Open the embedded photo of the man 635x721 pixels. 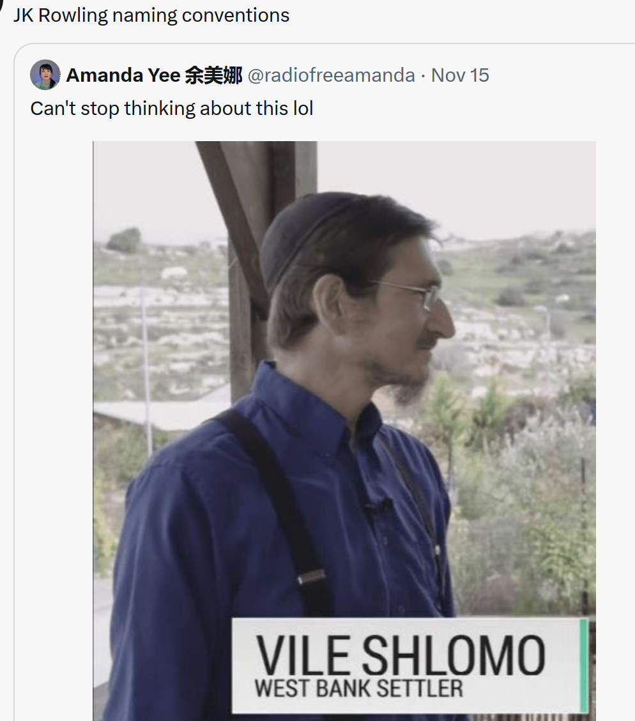point(344,431)
